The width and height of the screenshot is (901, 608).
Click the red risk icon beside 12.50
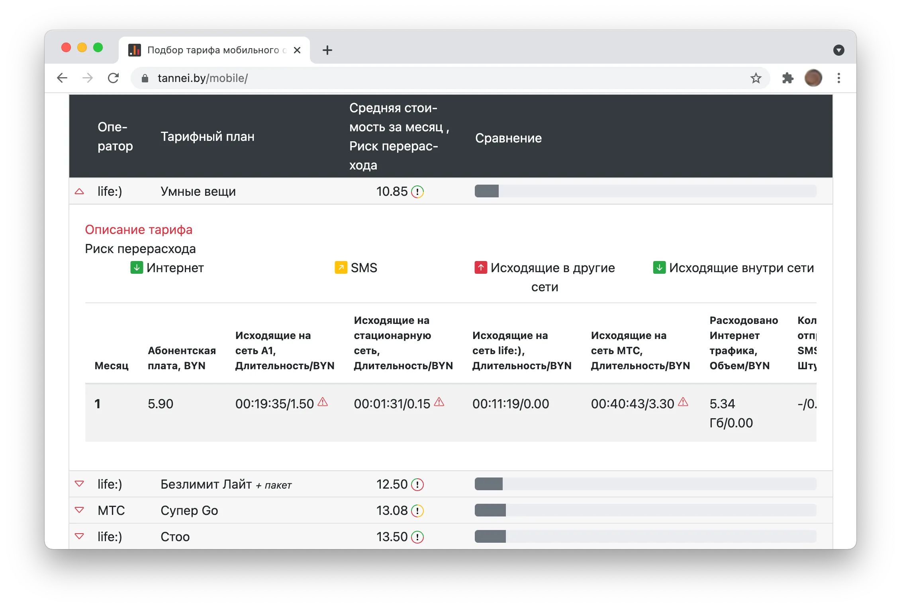point(417,485)
